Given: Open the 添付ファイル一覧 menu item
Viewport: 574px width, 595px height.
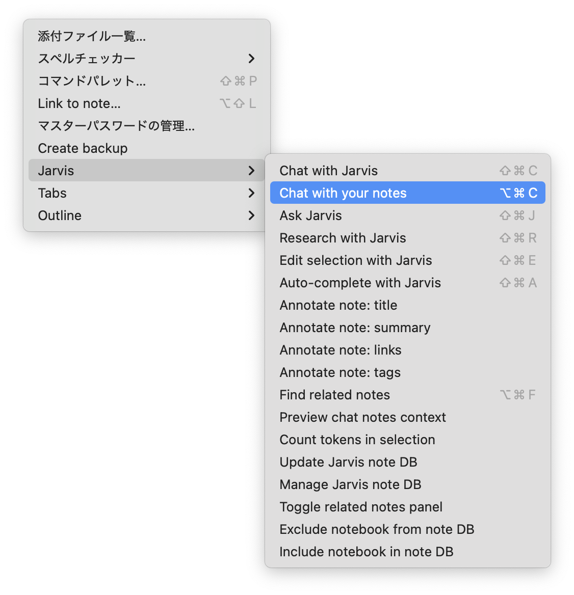Looking at the screenshot, I should click(x=92, y=36).
